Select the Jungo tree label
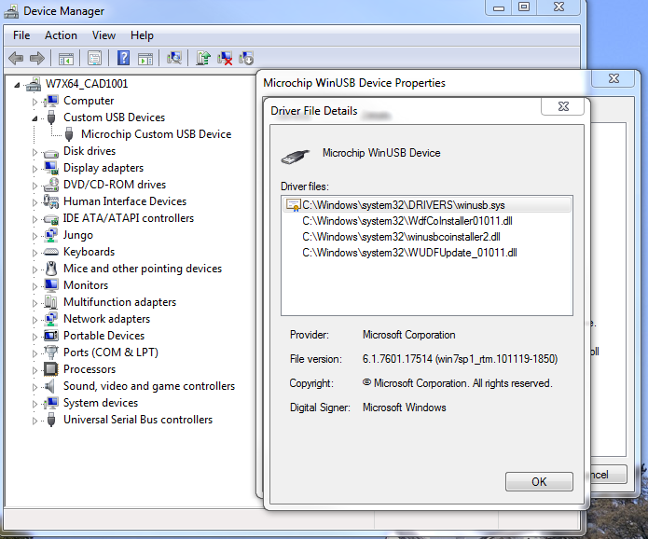This screenshot has width=648, height=539. tap(78, 235)
